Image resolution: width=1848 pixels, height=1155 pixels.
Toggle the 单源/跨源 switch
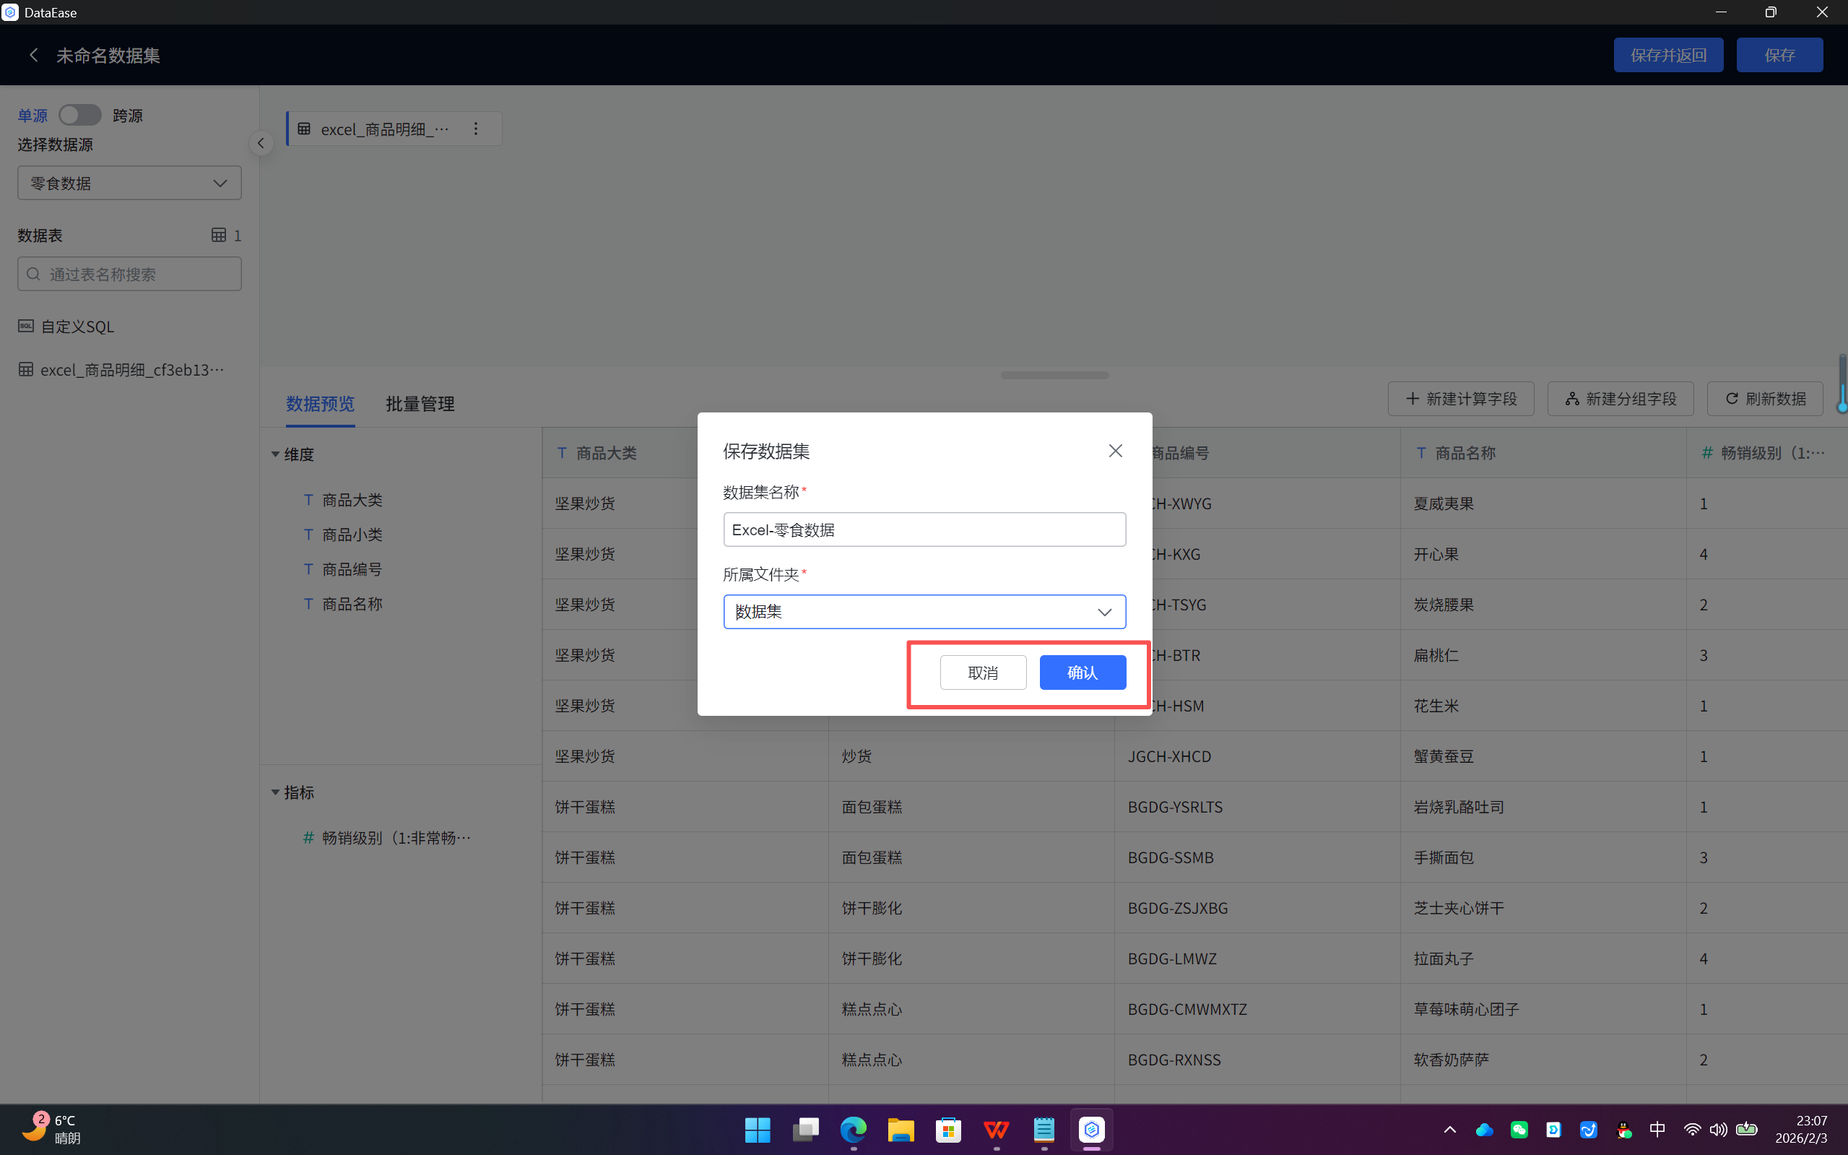(x=79, y=115)
